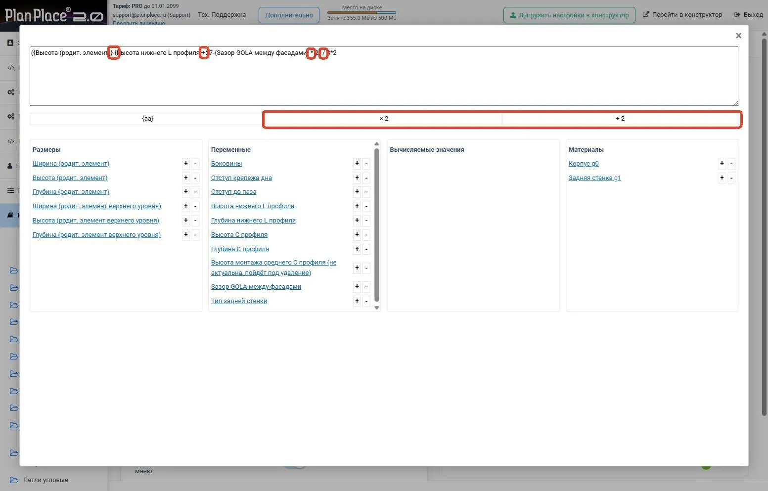Screen dimensions: 768x491
Task: Insert the Боковины variable
Action: [x=226, y=164]
